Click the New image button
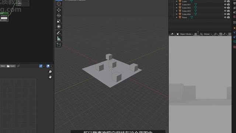Viewport: 236px width, 133px height. point(3,66)
